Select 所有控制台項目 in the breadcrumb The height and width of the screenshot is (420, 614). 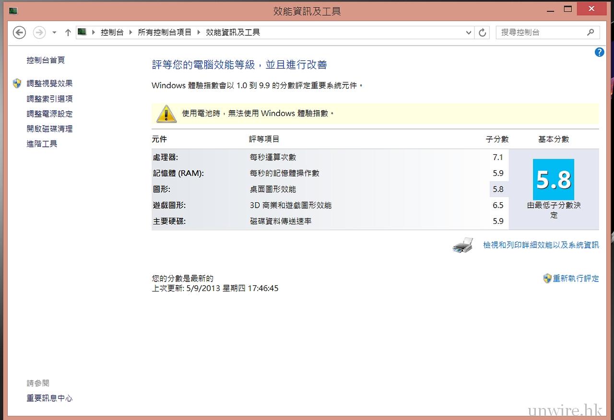tap(165, 33)
